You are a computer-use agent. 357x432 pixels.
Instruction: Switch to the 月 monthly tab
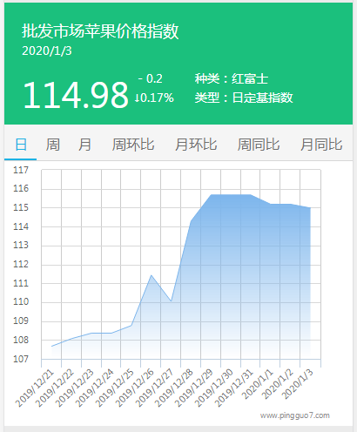tap(84, 145)
